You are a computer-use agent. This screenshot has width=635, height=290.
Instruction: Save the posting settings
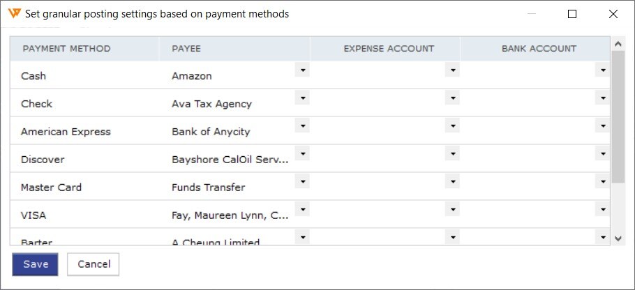click(x=35, y=264)
